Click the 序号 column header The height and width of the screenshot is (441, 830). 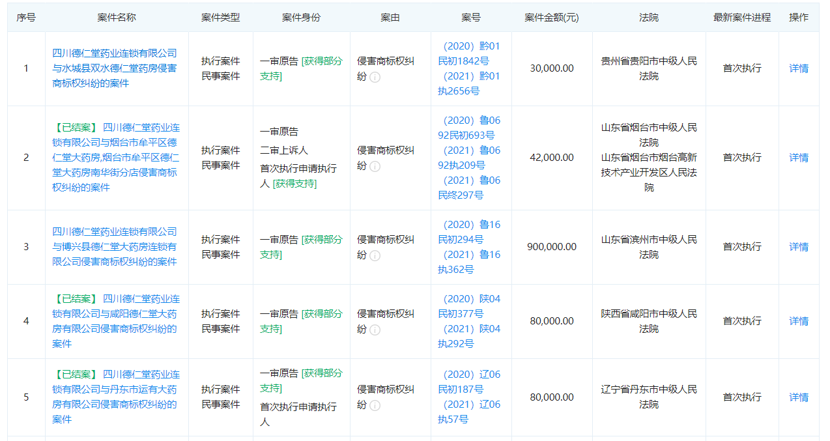[26, 18]
